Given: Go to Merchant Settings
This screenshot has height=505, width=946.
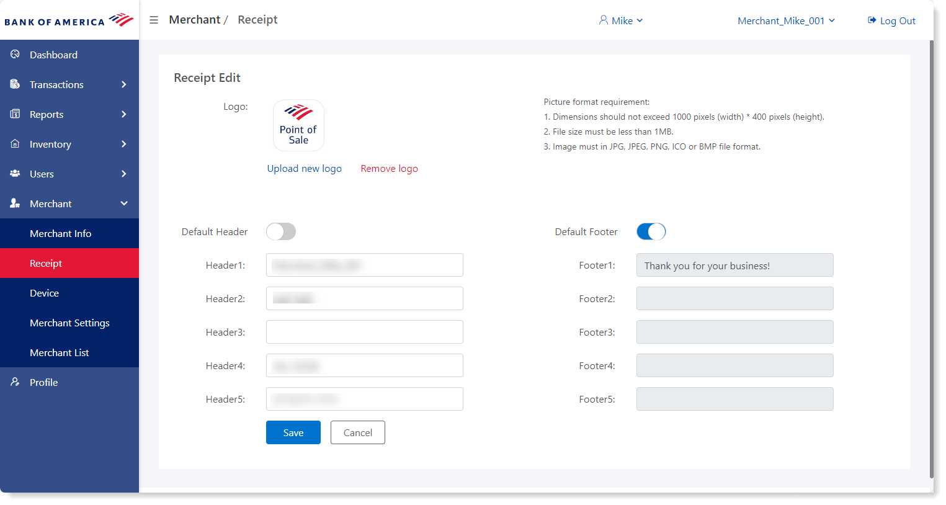Looking at the screenshot, I should pos(69,323).
